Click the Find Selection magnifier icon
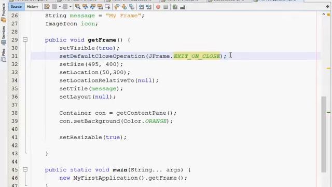 78,7
